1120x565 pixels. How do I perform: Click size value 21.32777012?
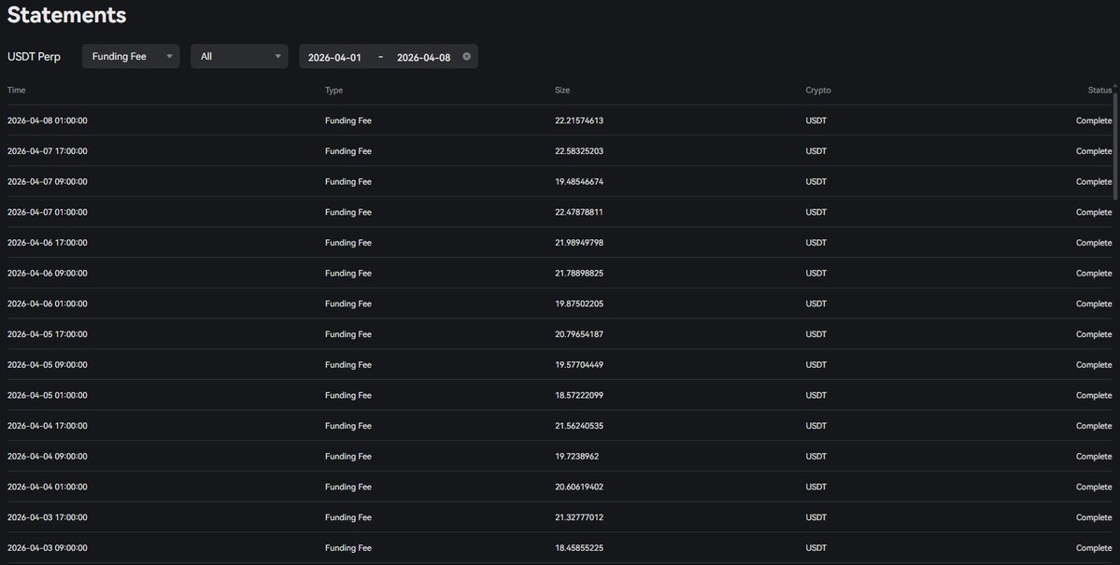pos(579,518)
